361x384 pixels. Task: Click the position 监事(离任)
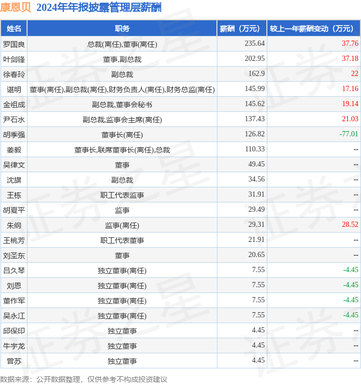coord(122,225)
